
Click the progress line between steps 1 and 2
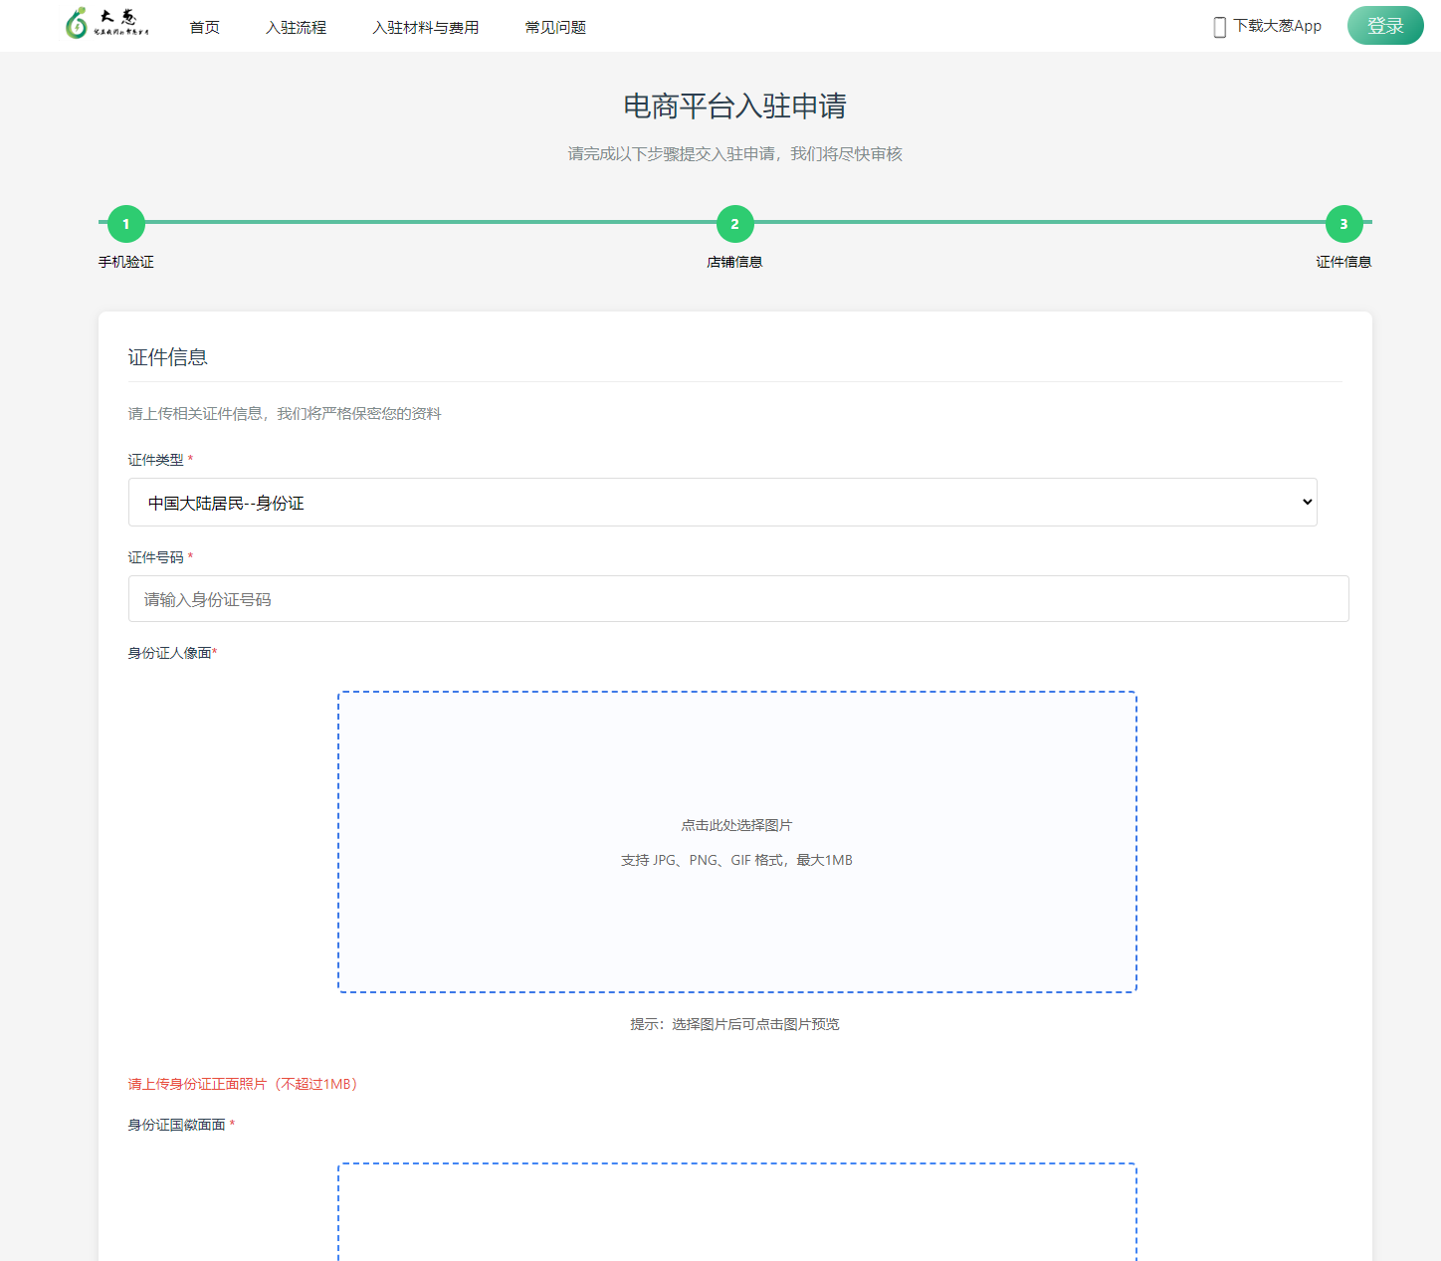pos(430,222)
